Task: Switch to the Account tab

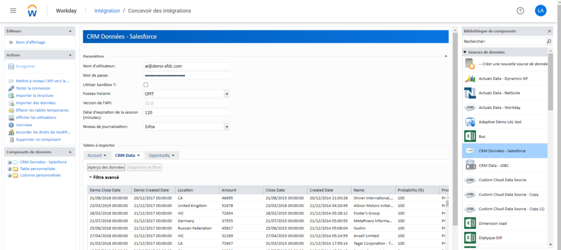Action: tap(97, 155)
